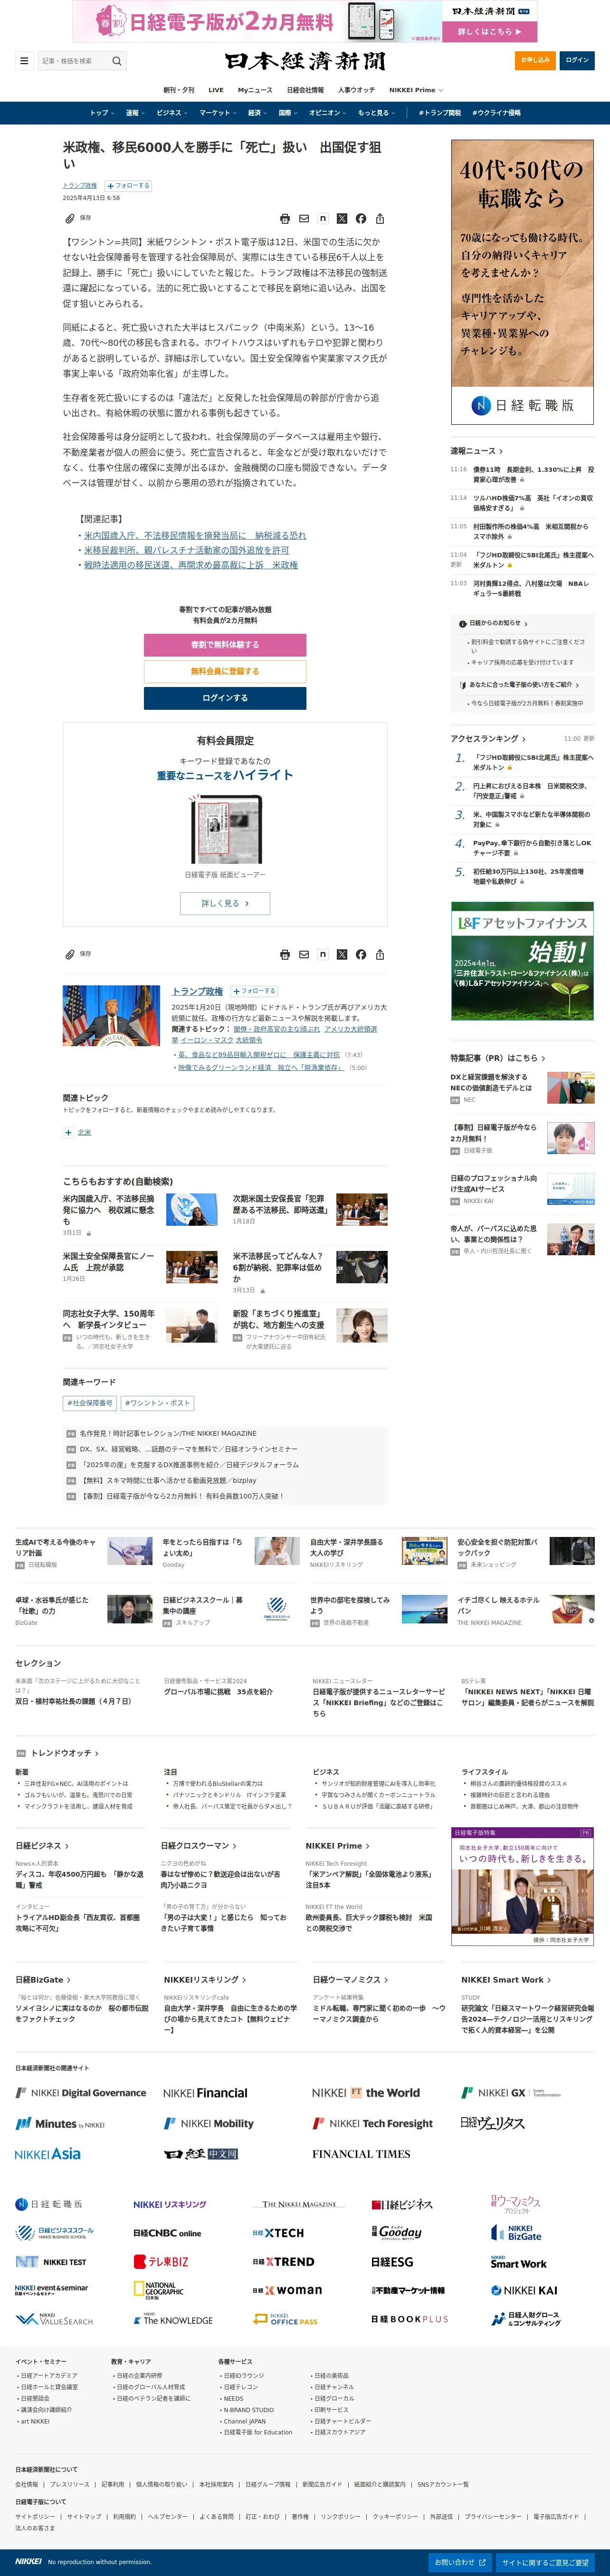Screen dimensions: 610x2576
Task: Toggle フォローする under the article headline
Action: coord(128,186)
